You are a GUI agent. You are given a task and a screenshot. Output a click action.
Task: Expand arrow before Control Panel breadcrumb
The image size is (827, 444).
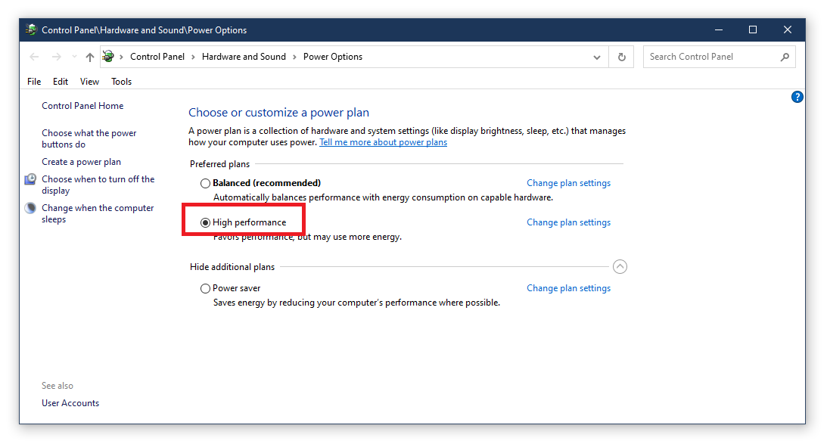pyautogui.click(x=121, y=57)
